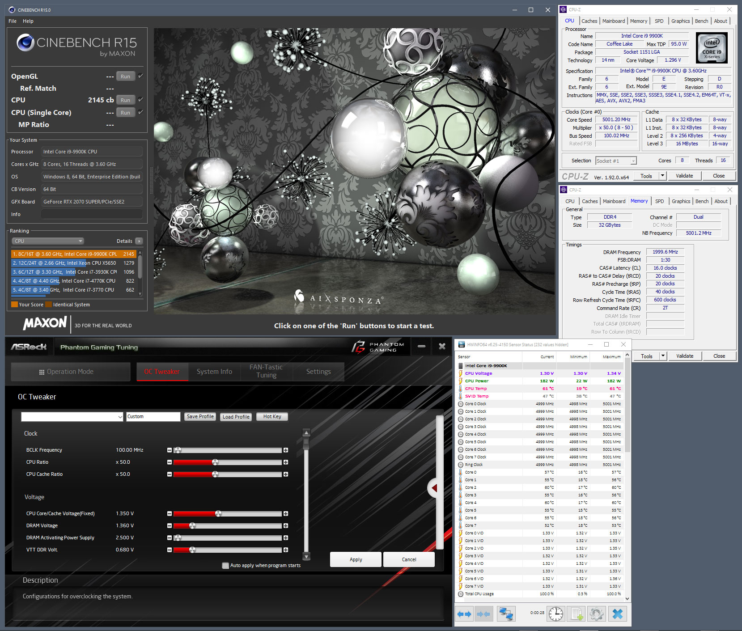742x631 pixels.
Task: Click the Custom profile name field
Action: (153, 417)
